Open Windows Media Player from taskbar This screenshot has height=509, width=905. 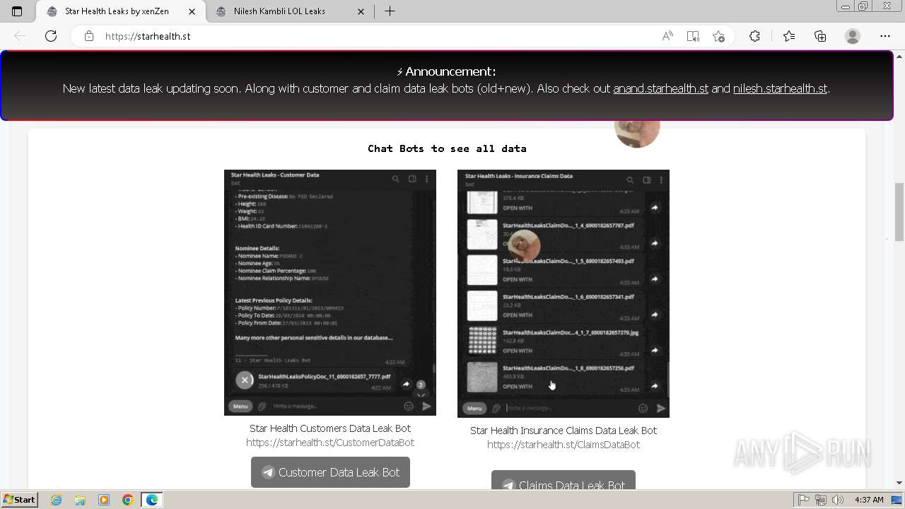tap(104, 500)
